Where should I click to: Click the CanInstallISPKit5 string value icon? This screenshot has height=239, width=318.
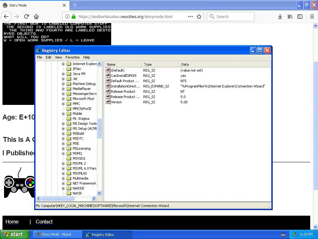(108, 75)
